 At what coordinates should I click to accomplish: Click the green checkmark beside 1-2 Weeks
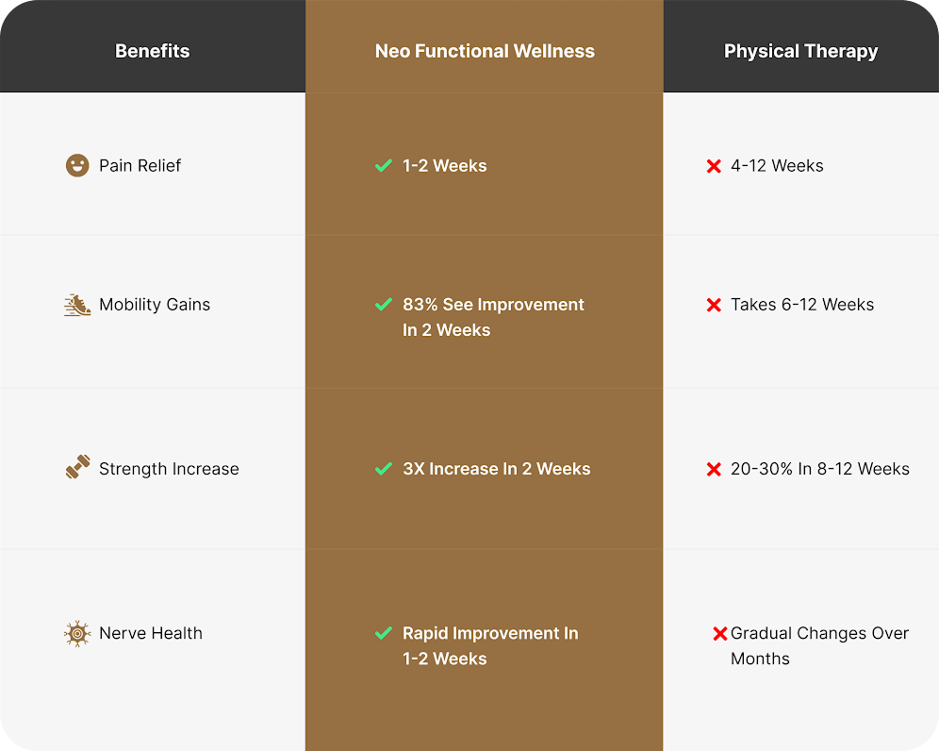pyautogui.click(x=384, y=166)
